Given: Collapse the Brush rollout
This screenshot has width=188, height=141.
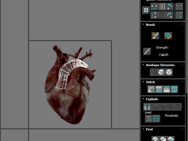Looking at the screenshot, I should tap(143, 25).
